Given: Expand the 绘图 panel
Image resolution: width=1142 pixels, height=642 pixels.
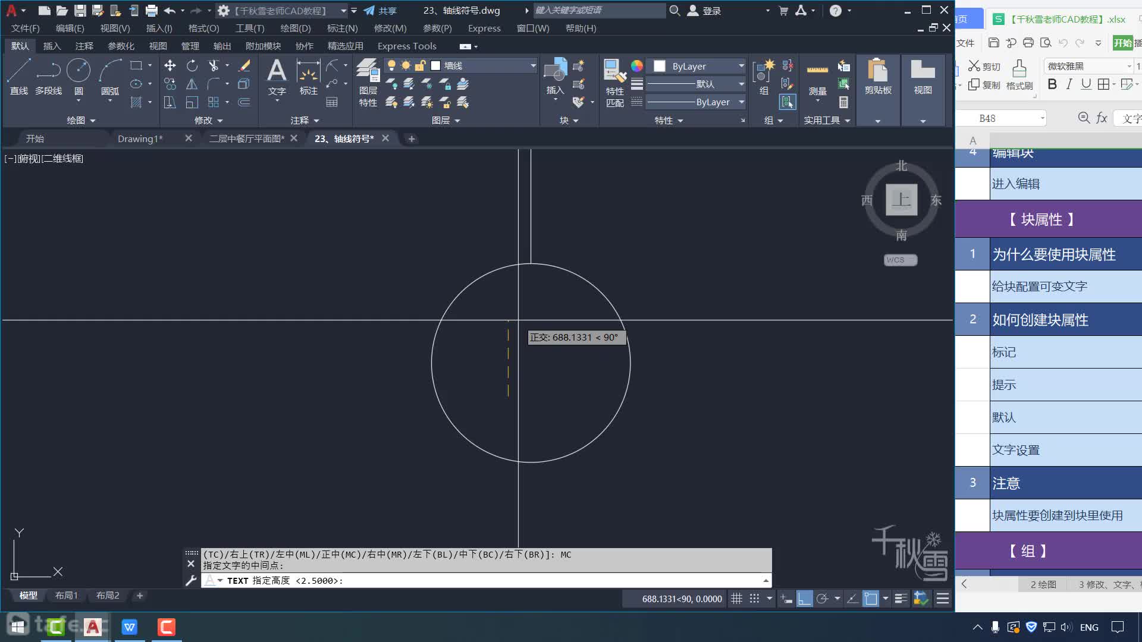Looking at the screenshot, I should [81, 120].
